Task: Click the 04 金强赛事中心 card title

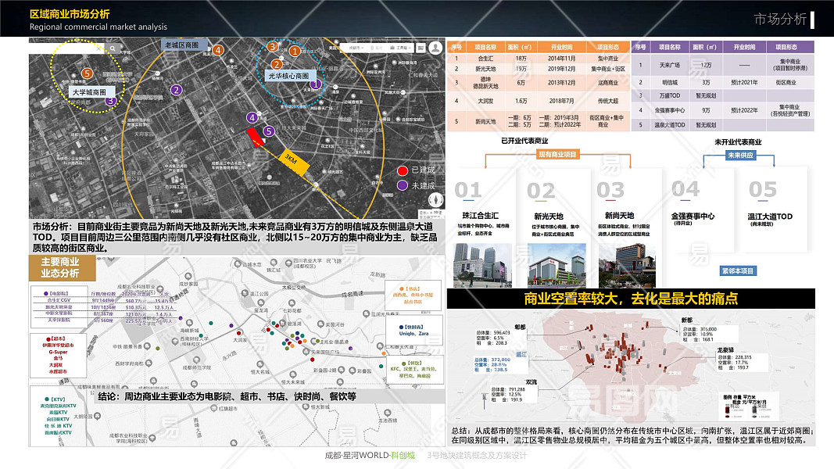Action: (x=693, y=216)
